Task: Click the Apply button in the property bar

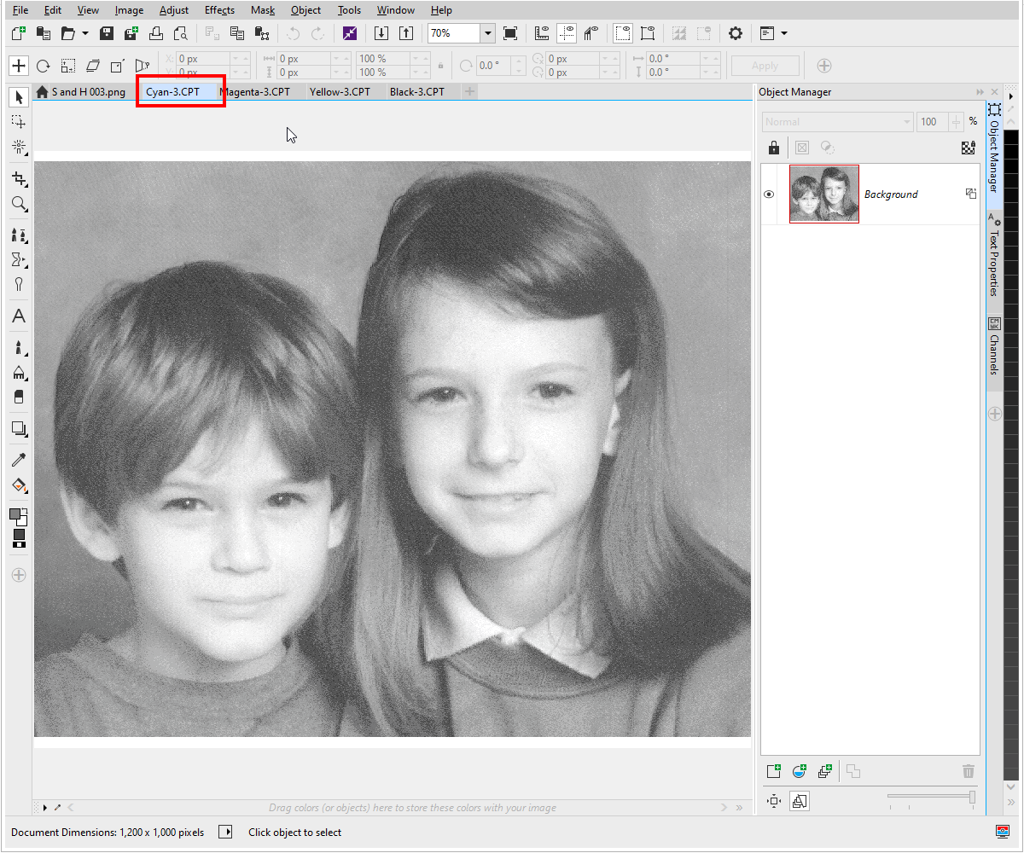Action: coord(765,65)
